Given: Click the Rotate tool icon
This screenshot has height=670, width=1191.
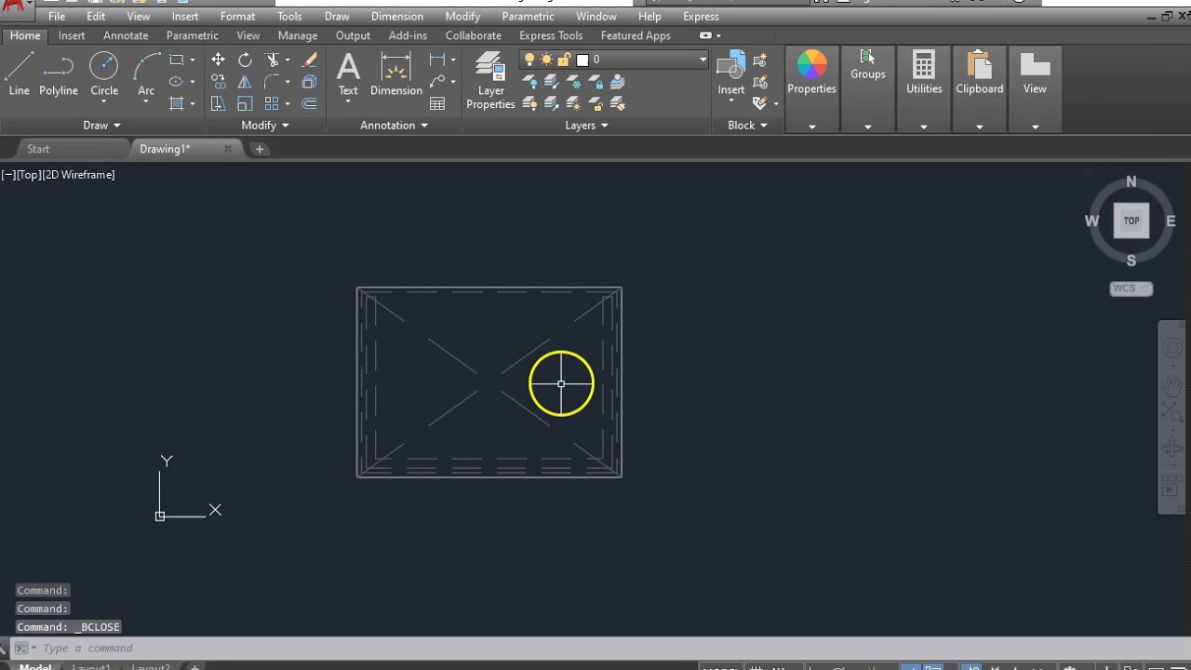Looking at the screenshot, I should pos(245,60).
